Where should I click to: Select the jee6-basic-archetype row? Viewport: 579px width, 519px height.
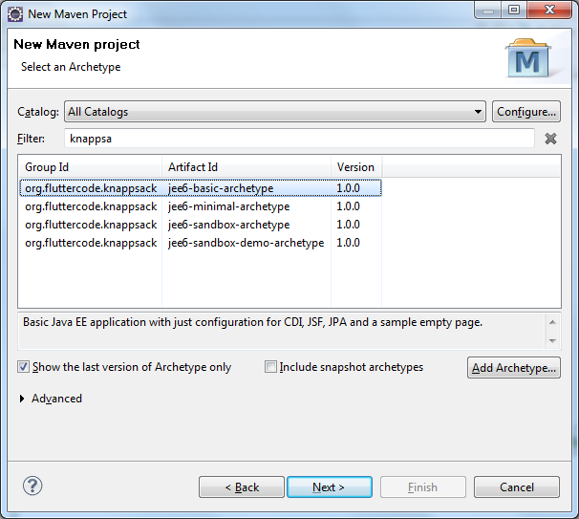click(x=201, y=188)
